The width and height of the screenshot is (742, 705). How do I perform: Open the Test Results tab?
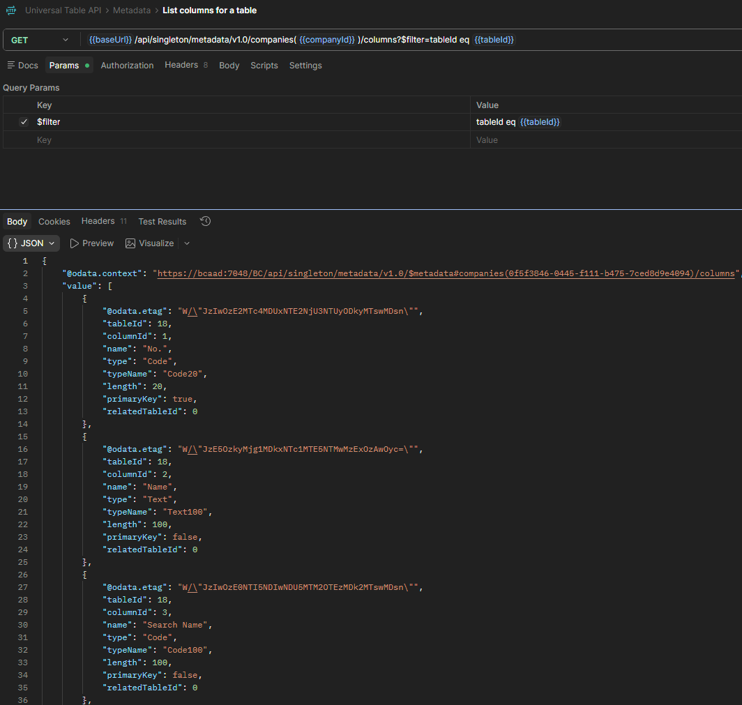[162, 222]
